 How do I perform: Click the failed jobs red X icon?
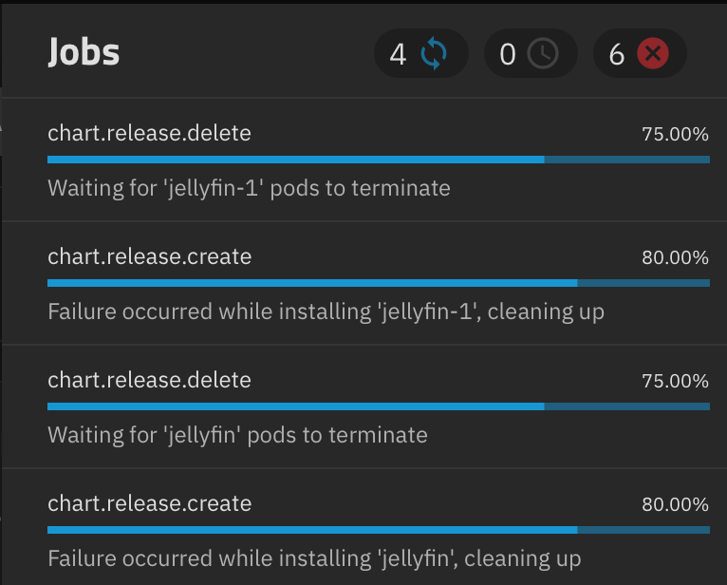652,54
